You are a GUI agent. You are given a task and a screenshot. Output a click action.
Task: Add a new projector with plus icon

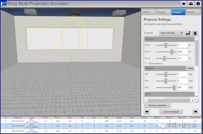point(188,33)
